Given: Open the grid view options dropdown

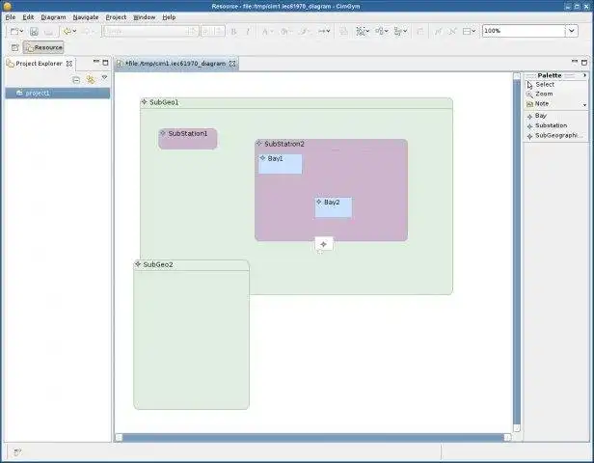Looking at the screenshot, I should 473,32.
